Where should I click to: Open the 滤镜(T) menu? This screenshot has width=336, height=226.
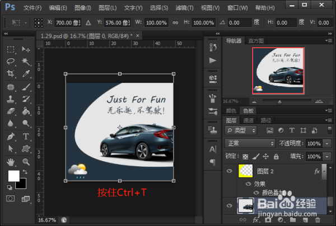(184, 8)
